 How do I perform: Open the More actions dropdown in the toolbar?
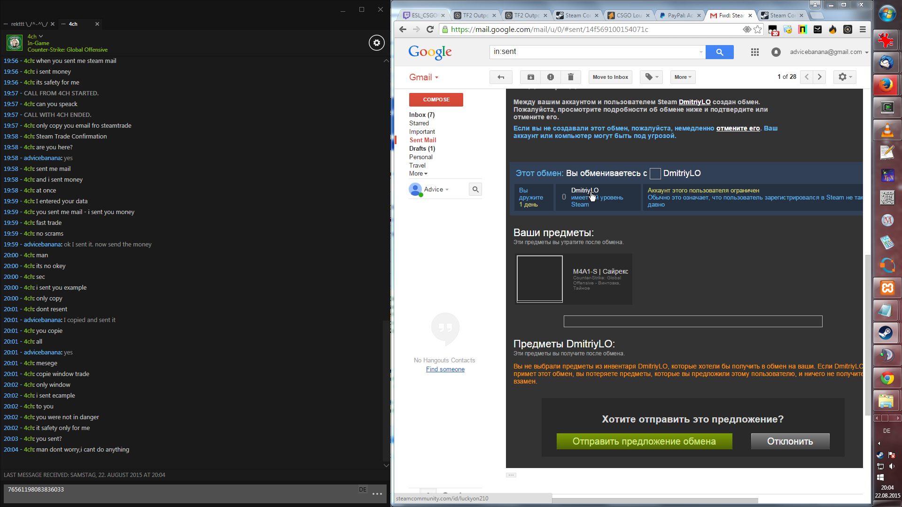point(683,77)
